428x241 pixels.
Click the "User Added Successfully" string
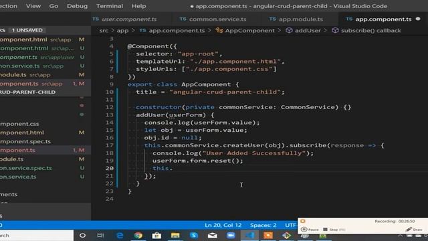point(254,153)
